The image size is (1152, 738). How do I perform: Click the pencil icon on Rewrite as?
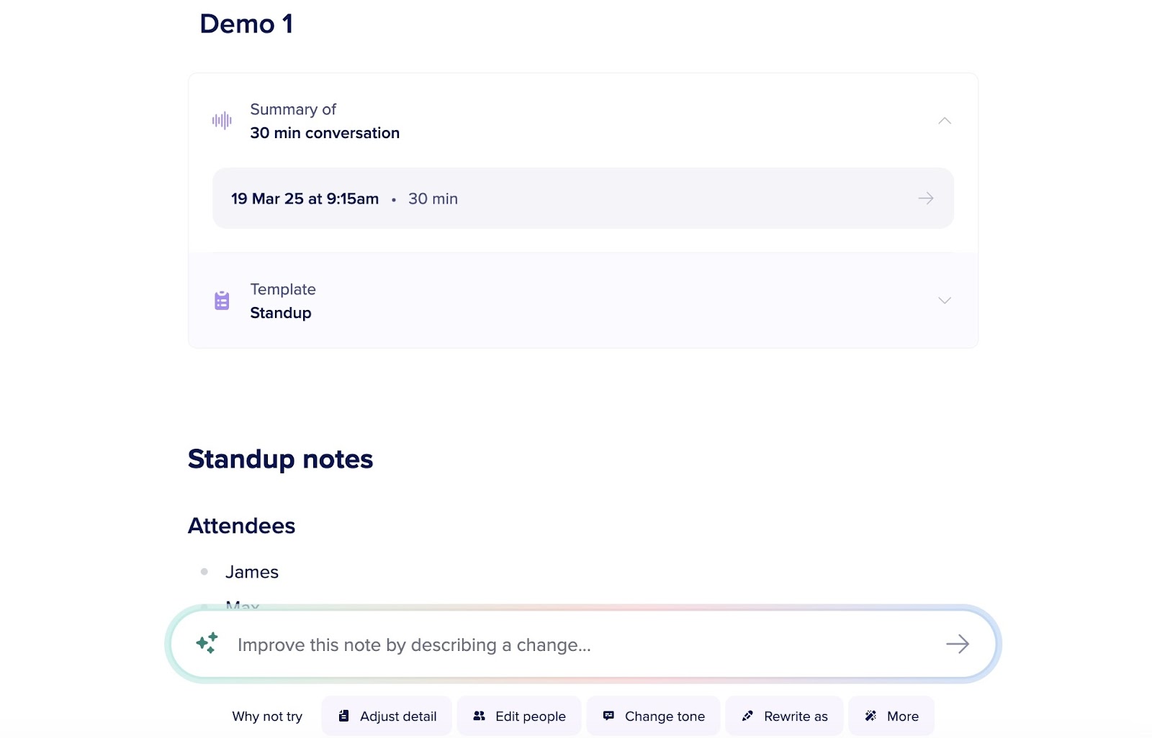click(x=747, y=716)
